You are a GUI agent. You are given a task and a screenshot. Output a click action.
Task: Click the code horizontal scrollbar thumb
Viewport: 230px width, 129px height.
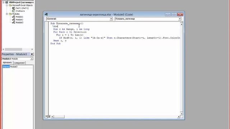point(59,116)
